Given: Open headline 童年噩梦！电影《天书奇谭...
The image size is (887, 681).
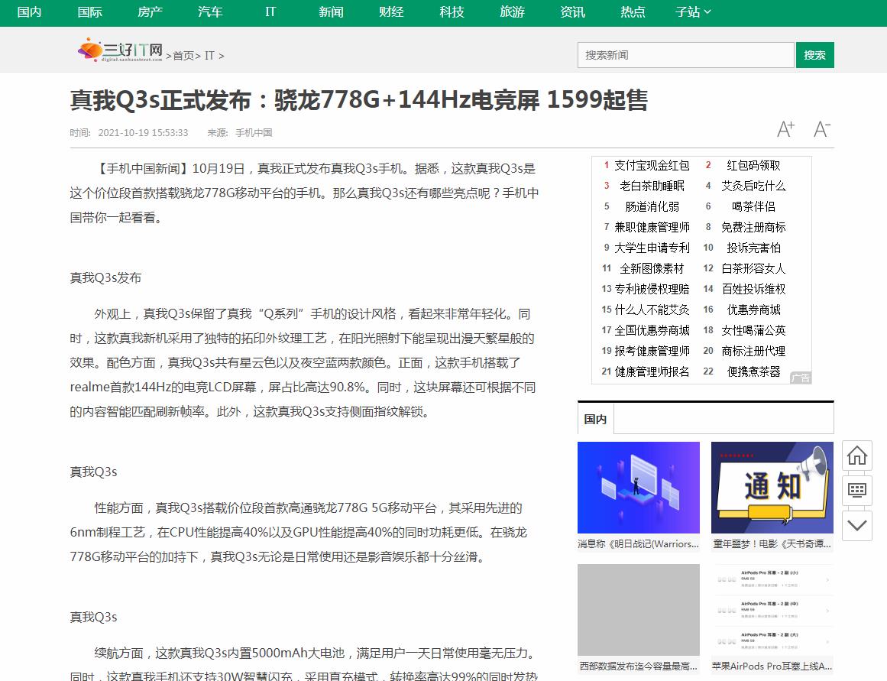Looking at the screenshot, I should (x=772, y=544).
